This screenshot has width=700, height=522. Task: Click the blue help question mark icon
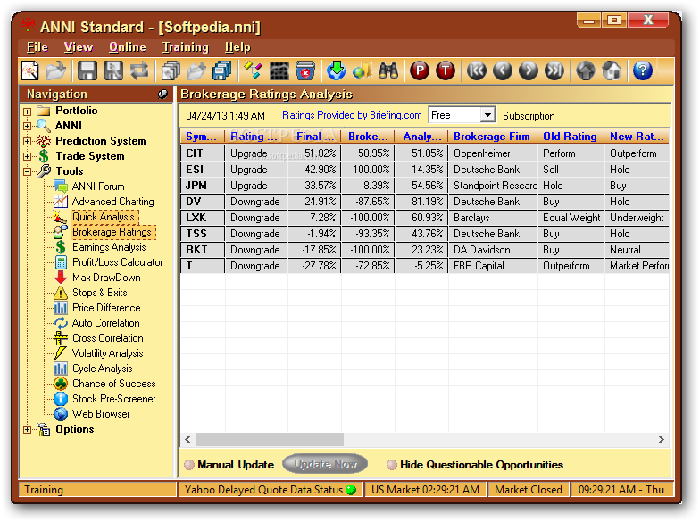tap(643, 71)
